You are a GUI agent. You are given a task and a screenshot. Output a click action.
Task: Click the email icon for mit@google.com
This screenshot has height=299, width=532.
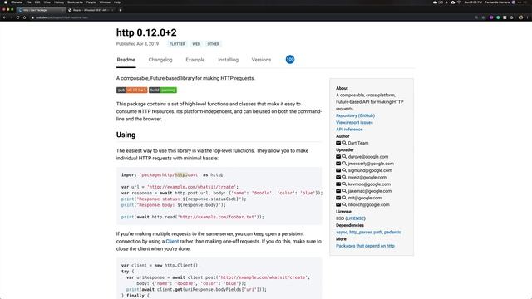click(x=338, y=198)
